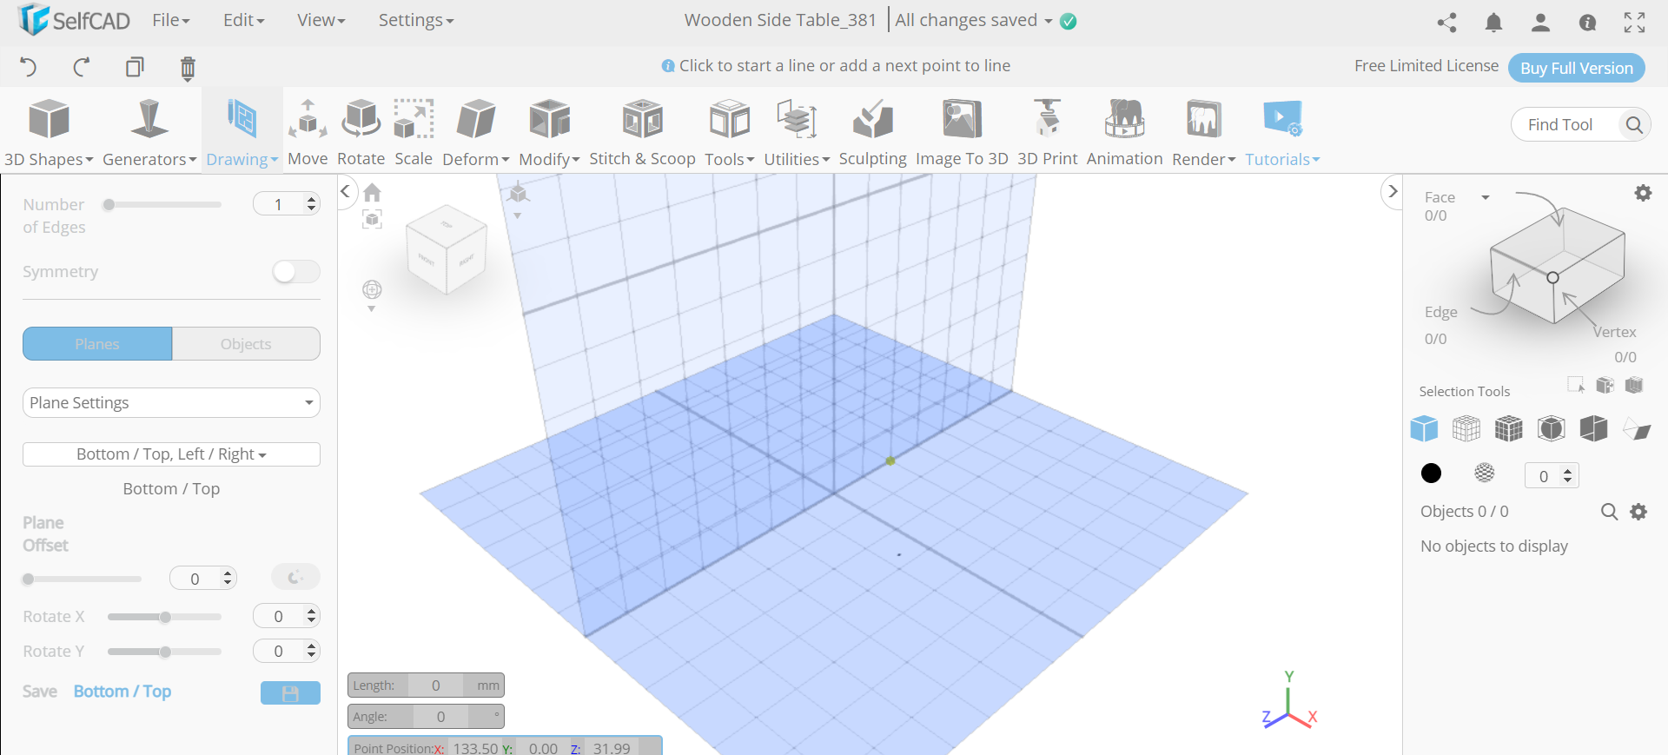Collapse the left panel arrow

pyautogui.click(x=345, y=191)
